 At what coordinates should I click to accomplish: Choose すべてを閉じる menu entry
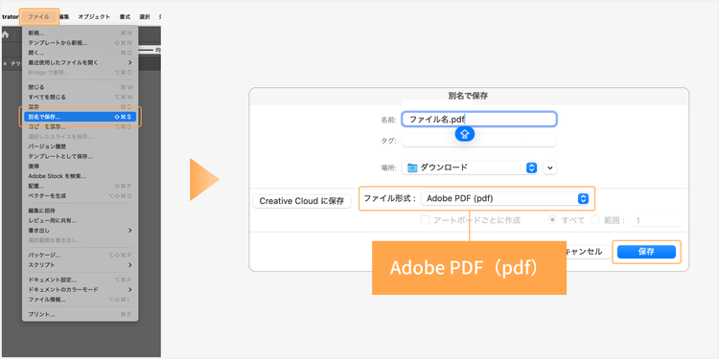click(80, 97)
